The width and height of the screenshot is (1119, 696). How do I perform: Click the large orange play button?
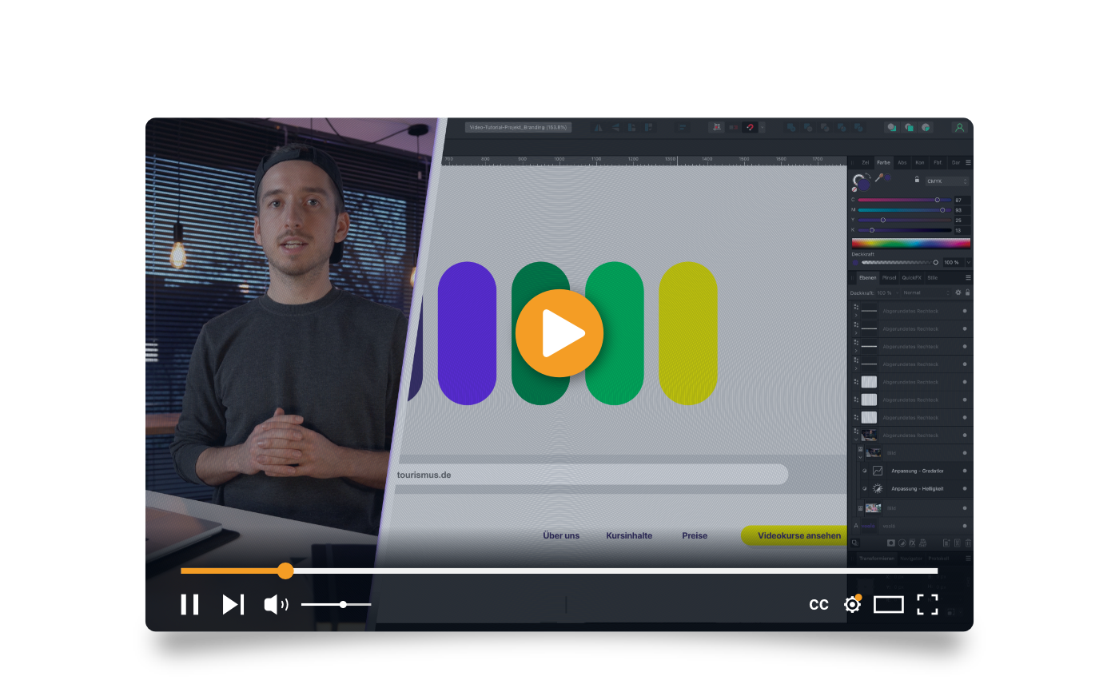[x=559, y=333]
